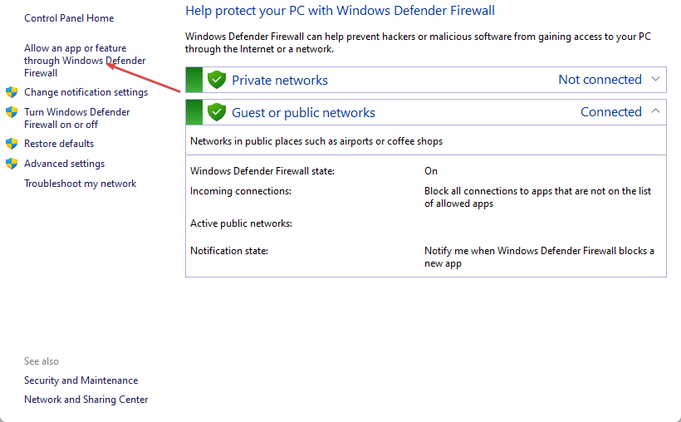The image size is (681, 422).
Task: Open Change notification settings
Action: tap(86, 92)
